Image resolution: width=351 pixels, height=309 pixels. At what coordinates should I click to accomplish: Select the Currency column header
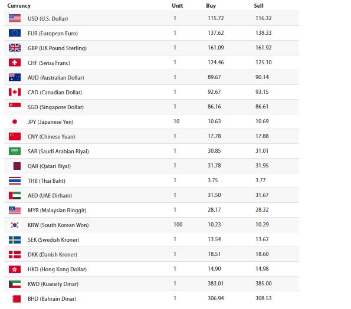click(19, 6)
